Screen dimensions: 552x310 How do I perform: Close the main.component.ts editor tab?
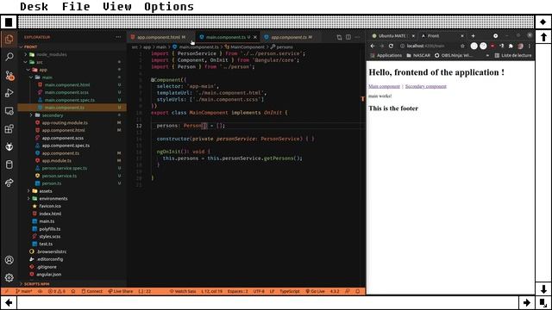[255, 37]
